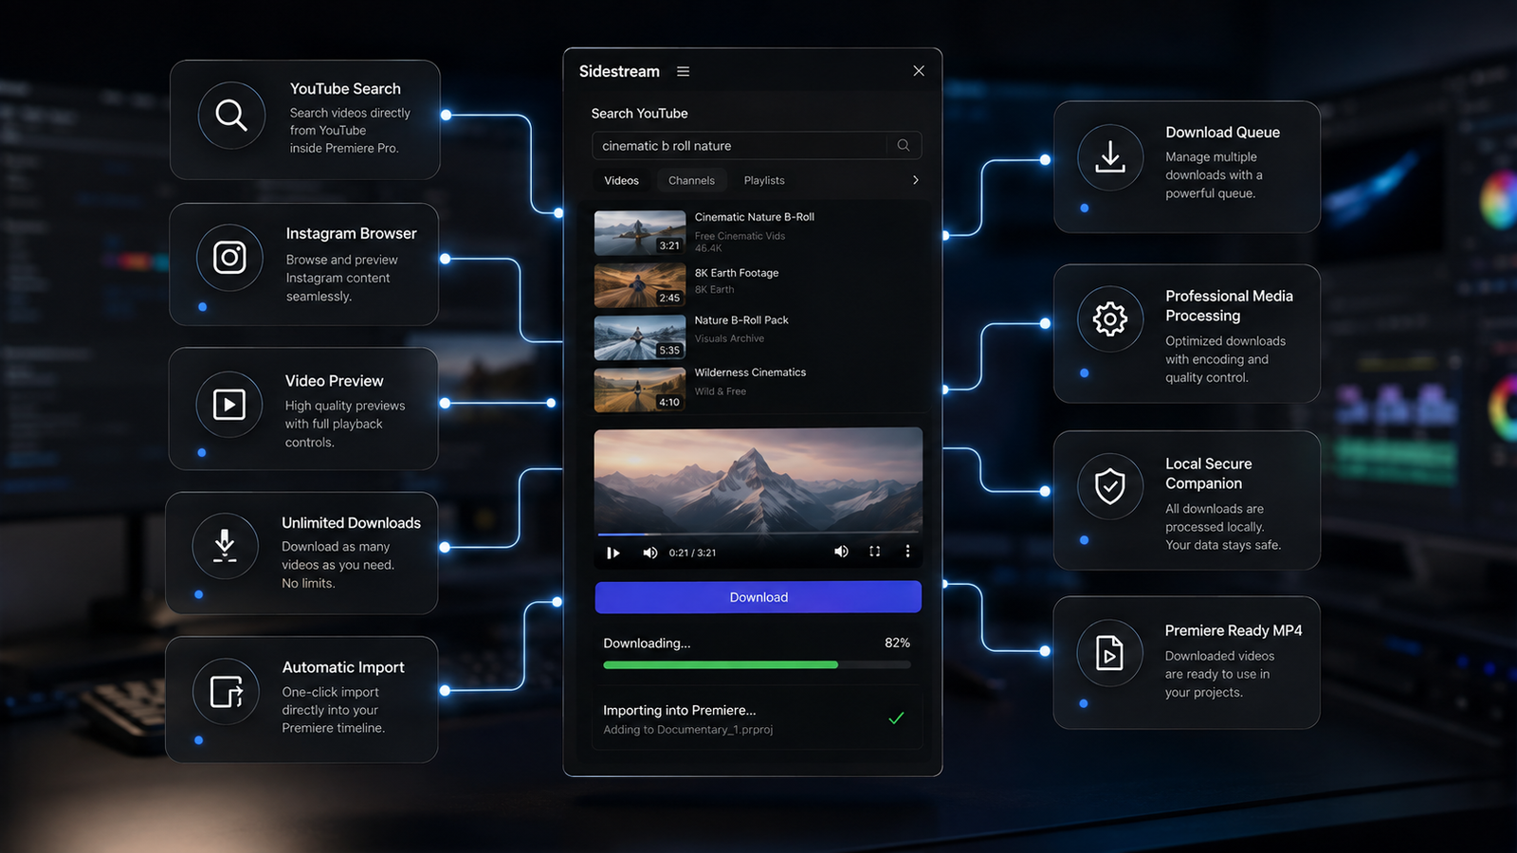Viewport: 1517px width, 853px height.
Task: Open the Sidestream hamburger menu
Action: coord(683,72)
